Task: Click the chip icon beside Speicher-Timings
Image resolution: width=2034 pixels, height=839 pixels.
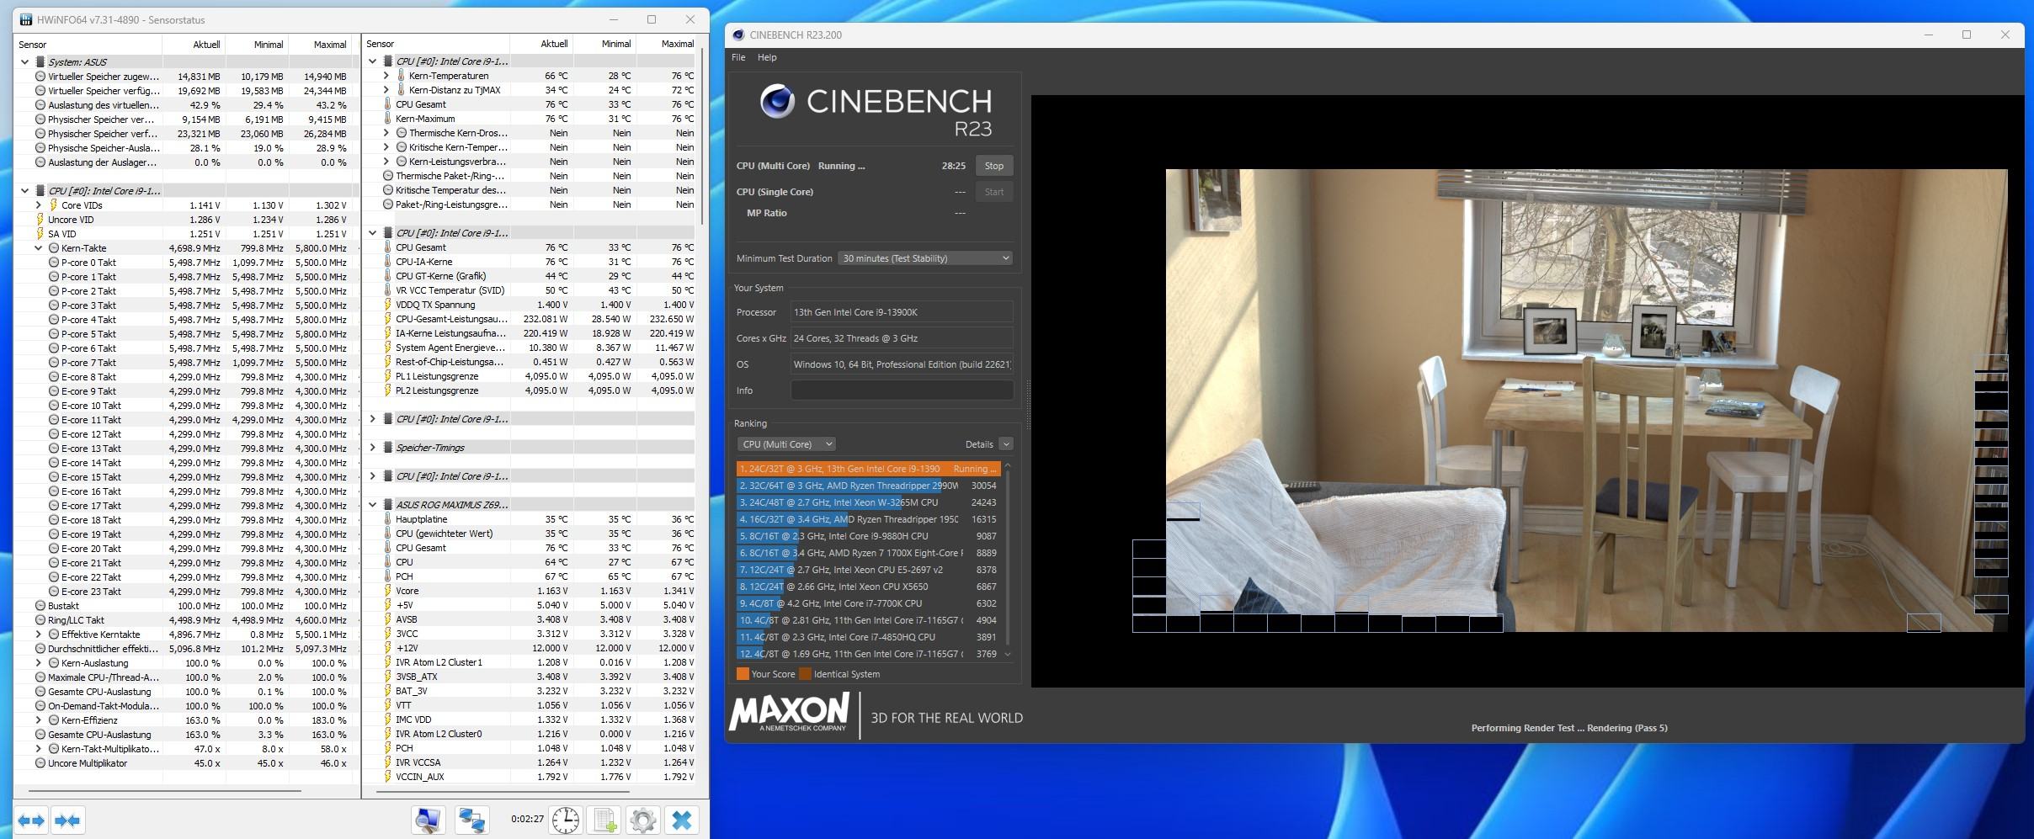Action: [x=388, y=448]
